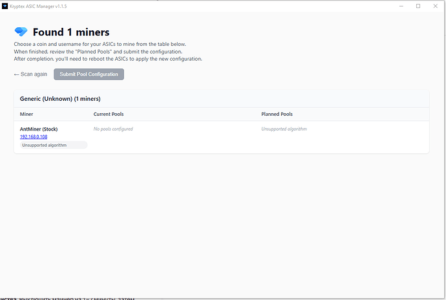Image resolution: width=446 pixels, height=300 pixels.
Task: Click Unsupported algorithm in Planned Pools column
Action: (284, 129)
